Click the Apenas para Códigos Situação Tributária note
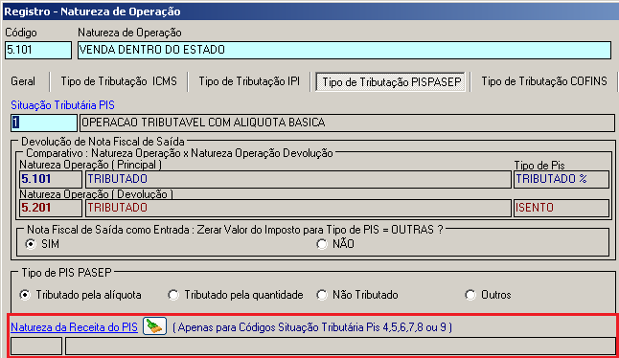 pyautogui.click(x=312, y=327)
